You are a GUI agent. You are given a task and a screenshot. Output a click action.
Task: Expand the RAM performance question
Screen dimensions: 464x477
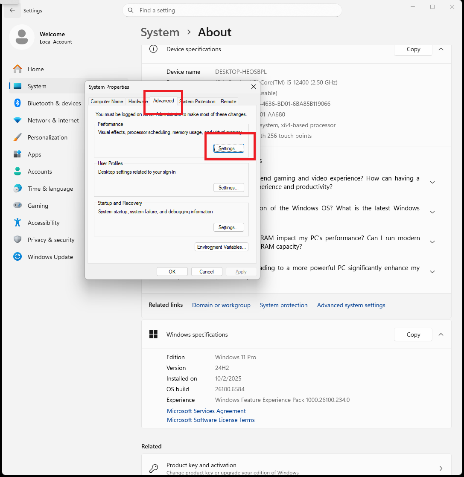click(x=432, y=242)
